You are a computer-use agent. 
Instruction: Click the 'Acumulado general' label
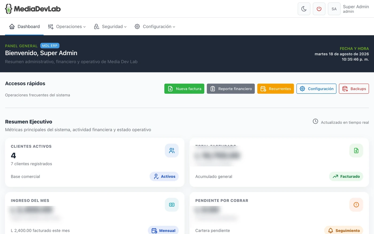[x=214, y=177]
